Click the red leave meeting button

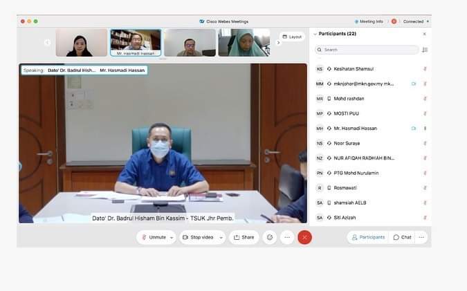pos(304,237)
